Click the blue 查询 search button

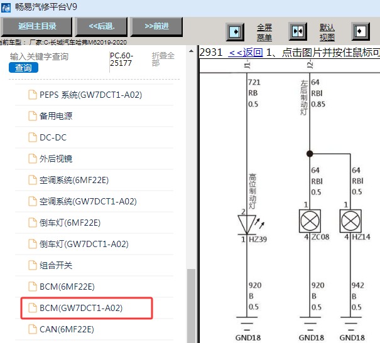(23, 68)
